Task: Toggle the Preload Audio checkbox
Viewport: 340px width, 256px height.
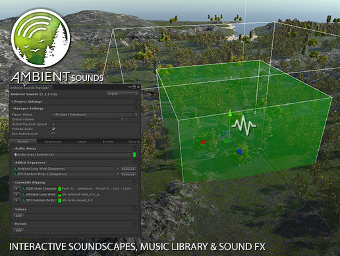Action: (x=53, y=129)
